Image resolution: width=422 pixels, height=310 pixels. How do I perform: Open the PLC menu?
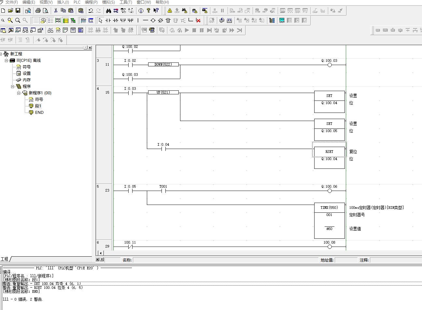click(77, 2)
